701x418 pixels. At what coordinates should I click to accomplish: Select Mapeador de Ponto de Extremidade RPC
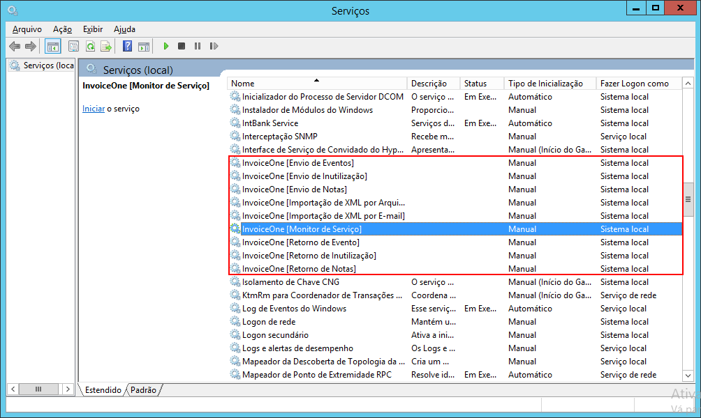point(455,375)
